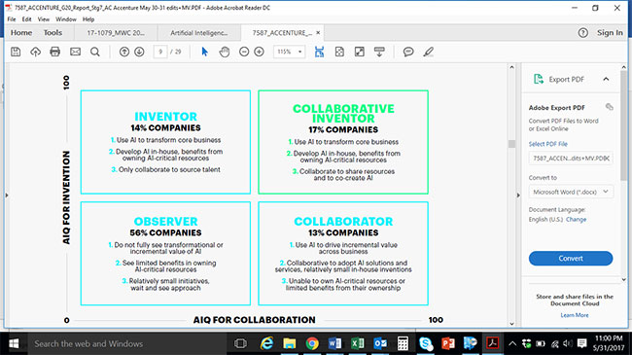Click the page number input field

[160, 52]
